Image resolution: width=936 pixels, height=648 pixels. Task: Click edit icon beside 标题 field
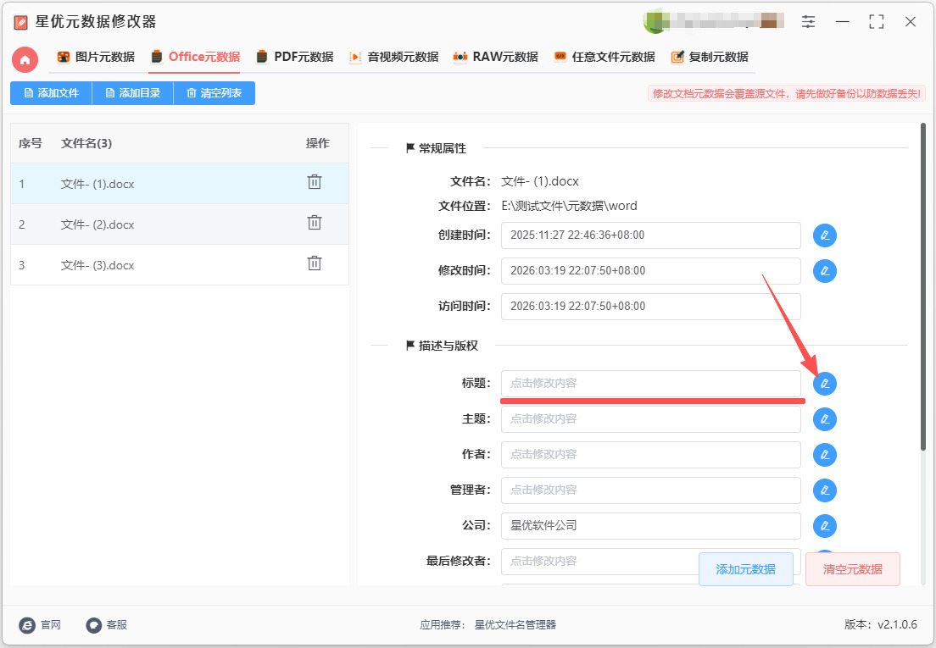[x=824, y=384]
